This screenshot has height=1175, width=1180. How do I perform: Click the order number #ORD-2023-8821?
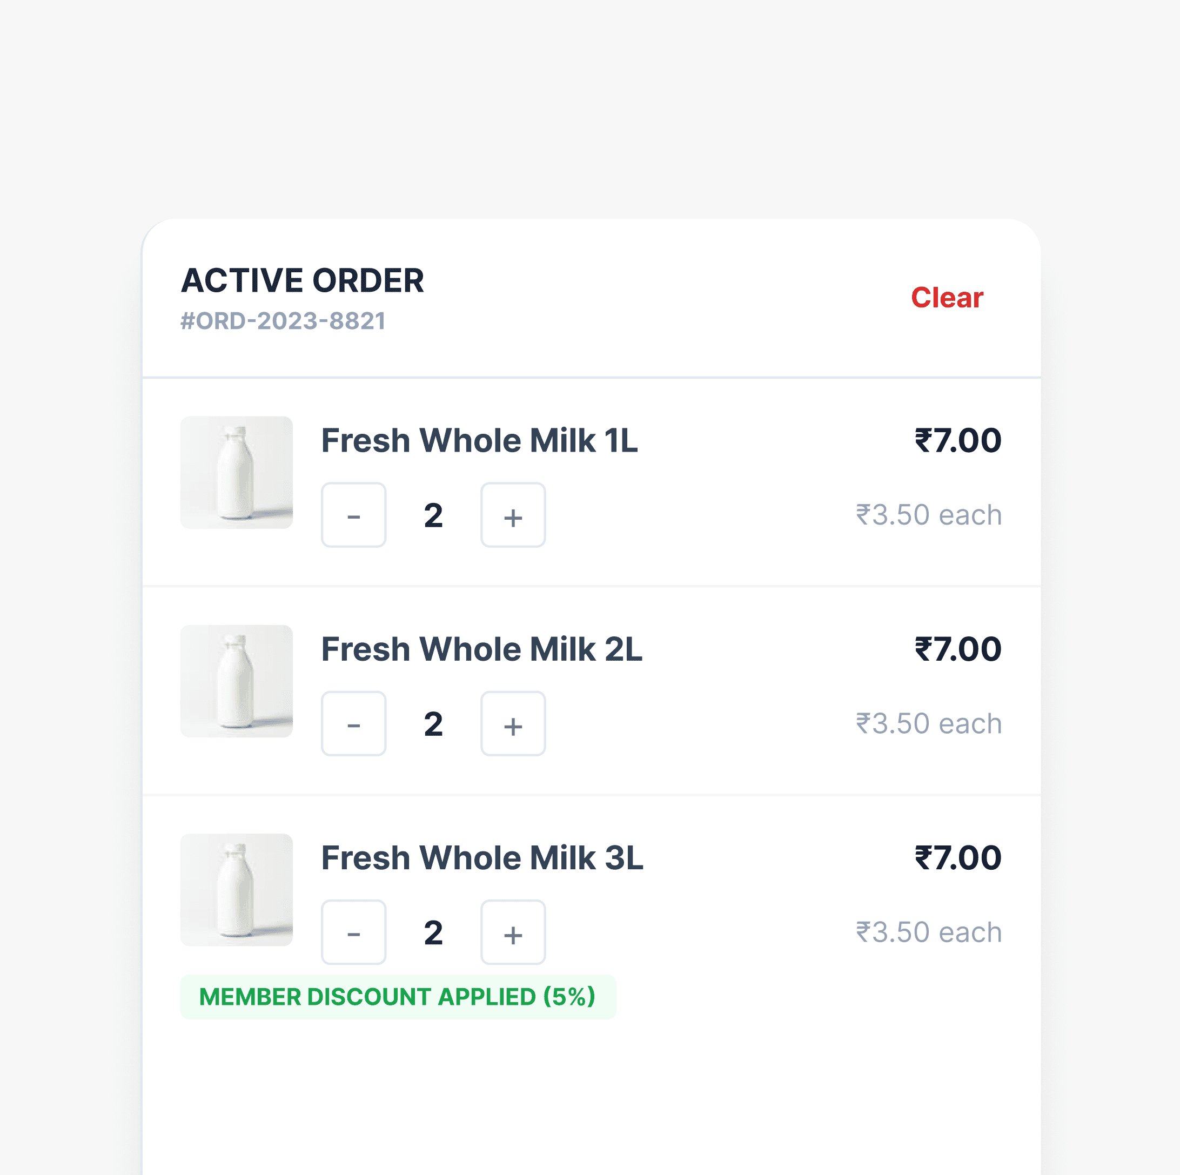(x=283, y=321)
